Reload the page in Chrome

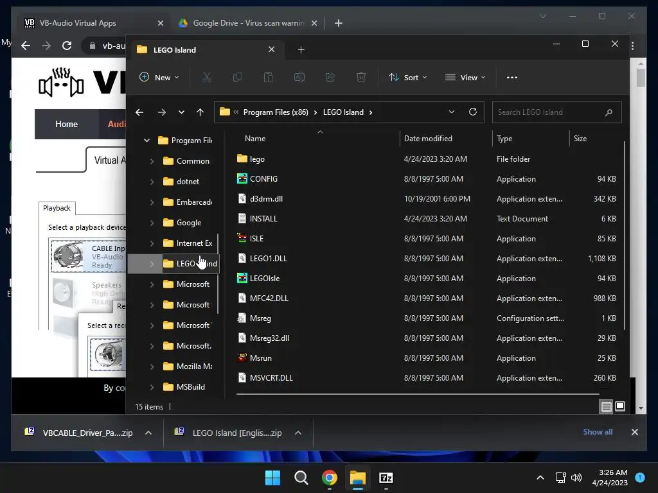(x=67, y=46)
